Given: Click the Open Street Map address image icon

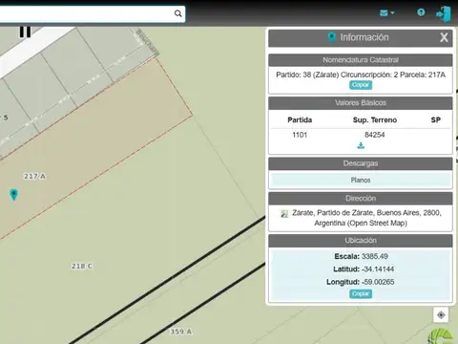Looking at the screenshot, I should click(284, 213).
